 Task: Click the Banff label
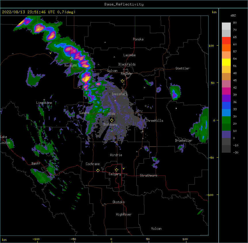[x=36, y=164]
